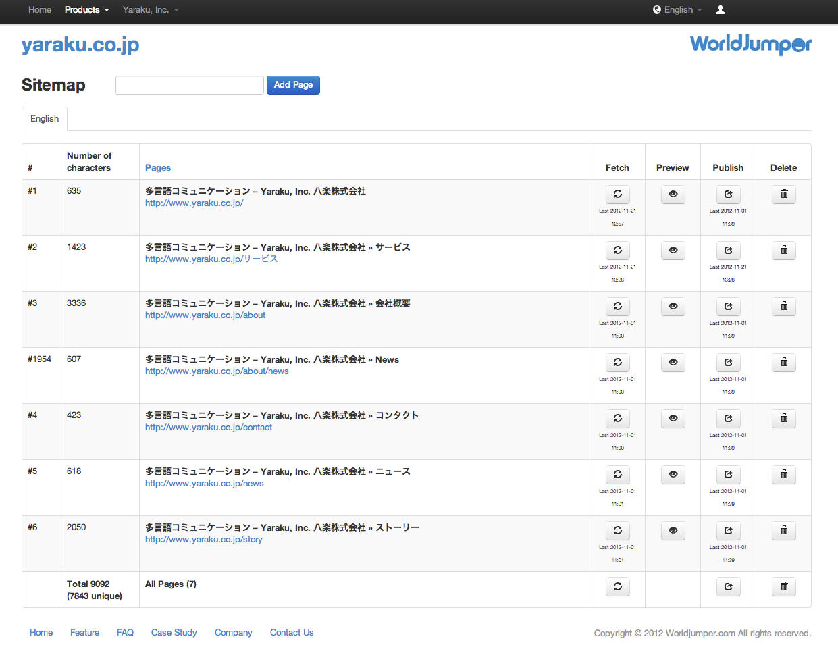838x645 pixels.
Task: Delete the サービス page row #2
Action: [x=783, y=250]
